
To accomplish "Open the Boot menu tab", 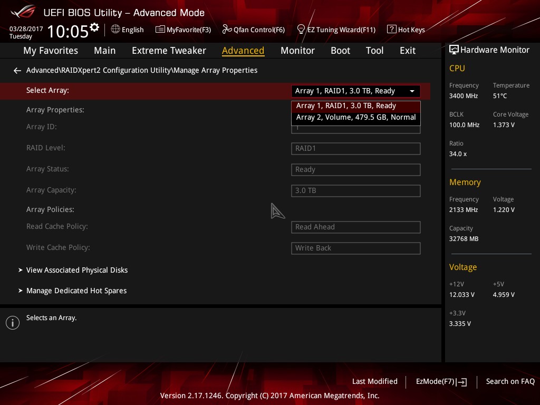I will [340, 50].
